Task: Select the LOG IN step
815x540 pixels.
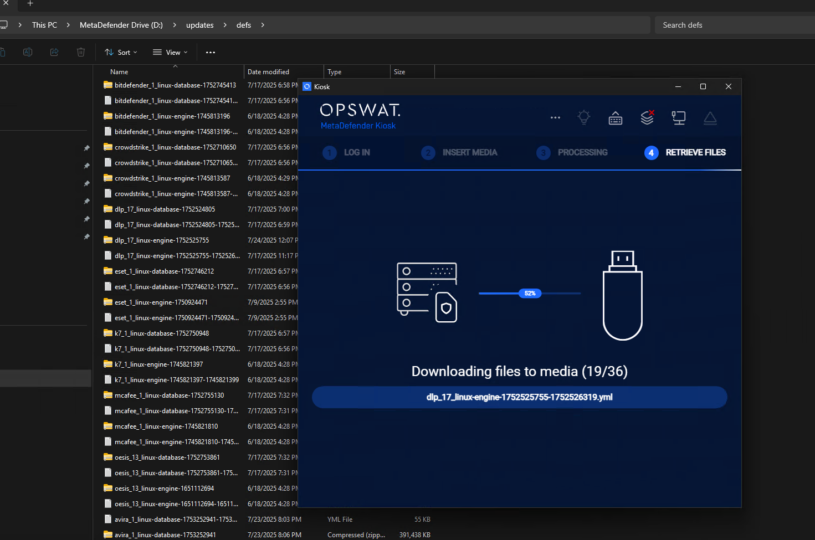Action: pyautogui.click(x=346, y=152)
